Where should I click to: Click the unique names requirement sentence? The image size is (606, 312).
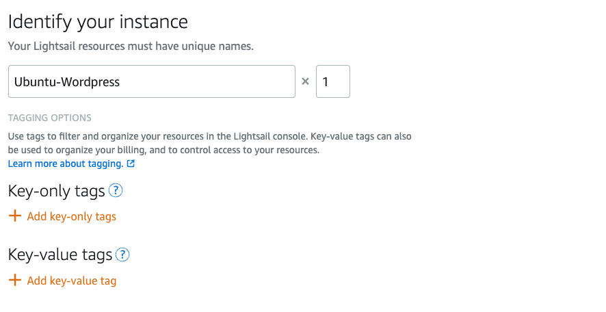[x=131, y=47]
